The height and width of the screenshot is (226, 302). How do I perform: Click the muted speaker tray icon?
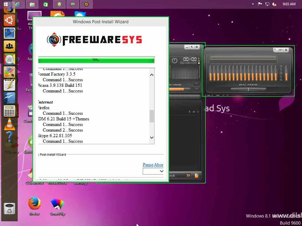(x=274, y=4)
